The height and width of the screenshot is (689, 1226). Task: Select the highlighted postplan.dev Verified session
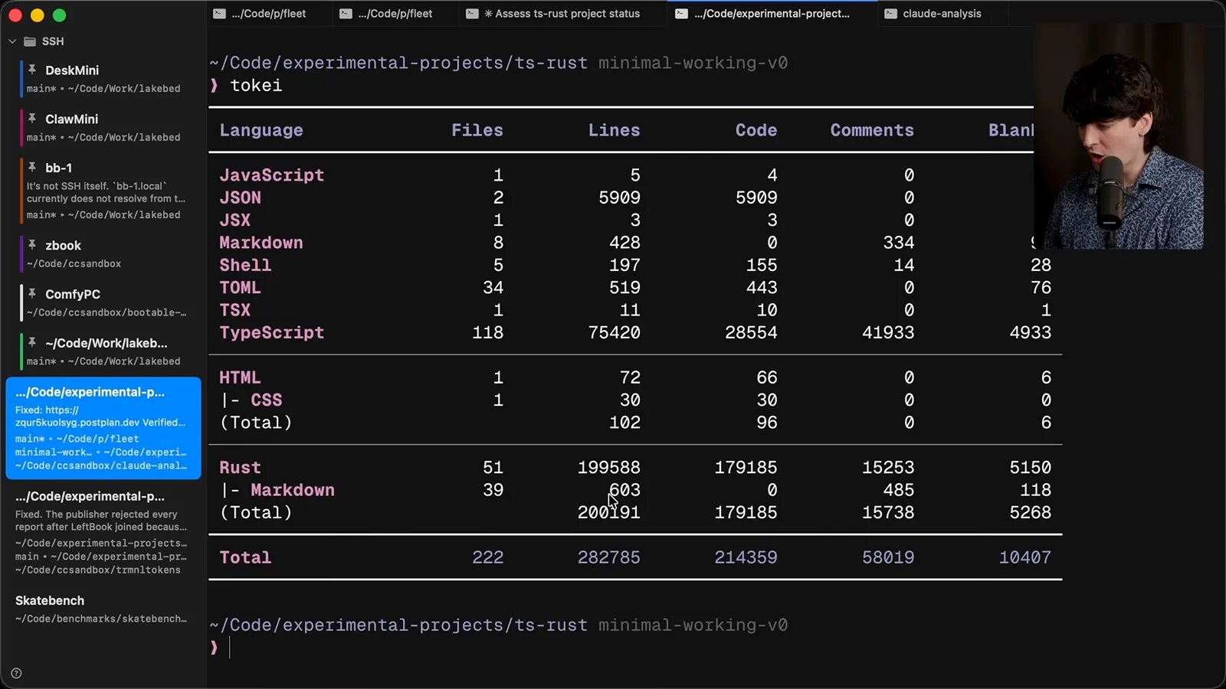103,428
